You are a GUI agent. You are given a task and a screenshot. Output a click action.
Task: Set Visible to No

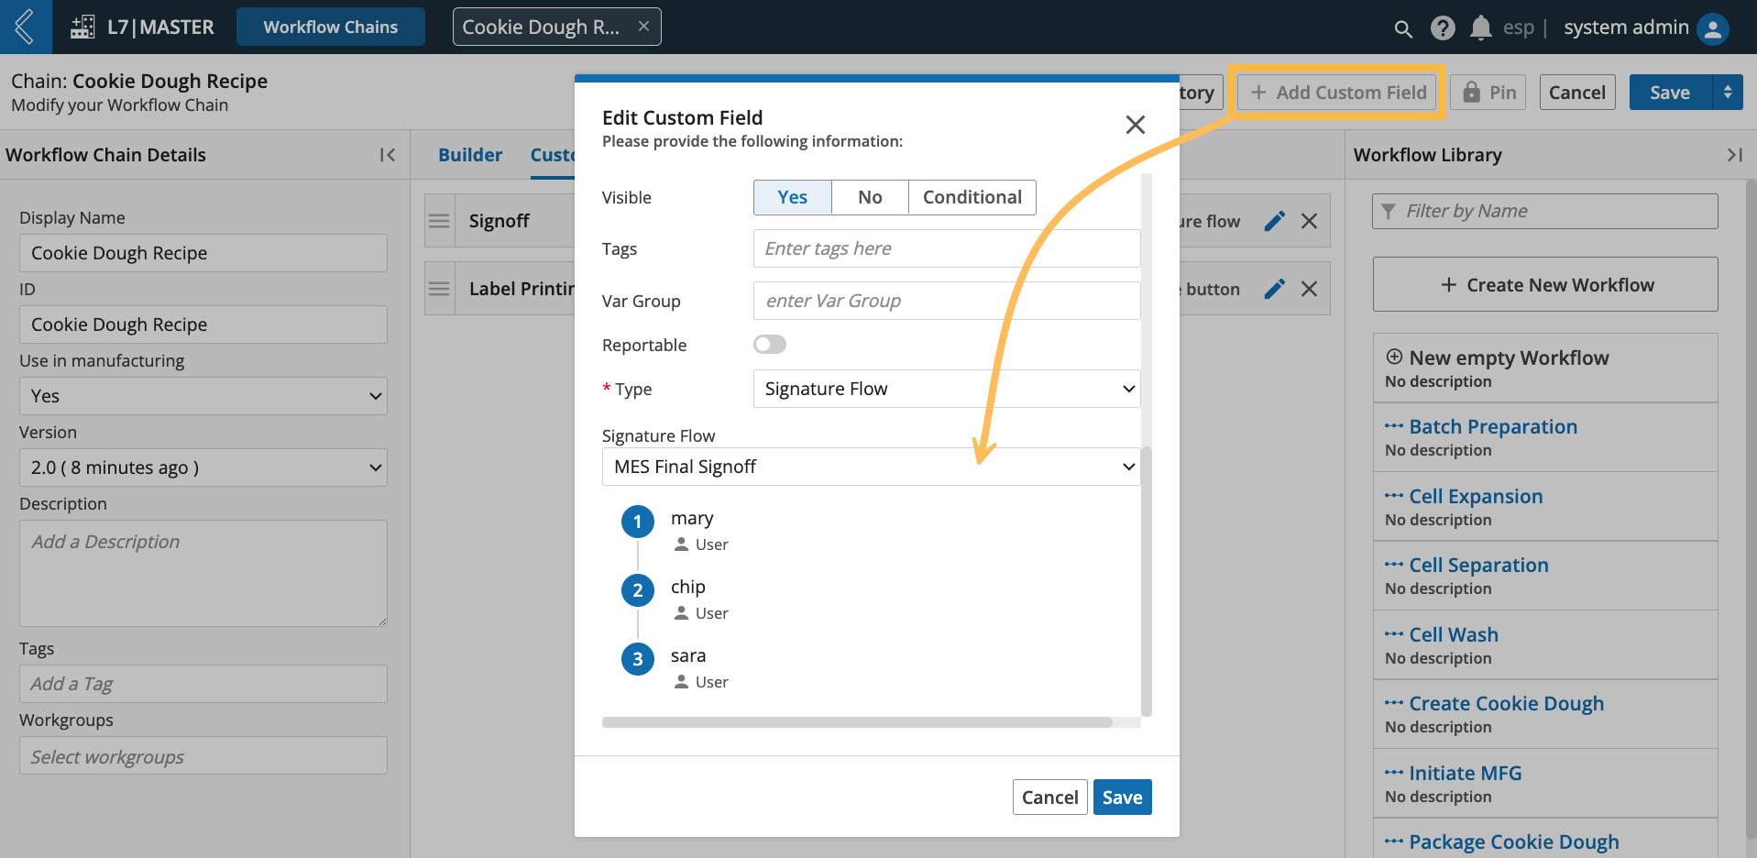click(x=870, y=197)
